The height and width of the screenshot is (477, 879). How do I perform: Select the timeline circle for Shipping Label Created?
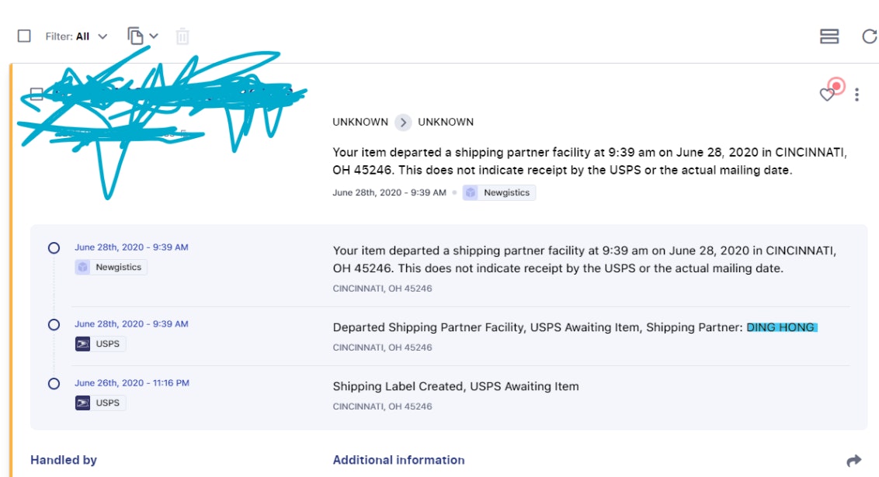54,384
